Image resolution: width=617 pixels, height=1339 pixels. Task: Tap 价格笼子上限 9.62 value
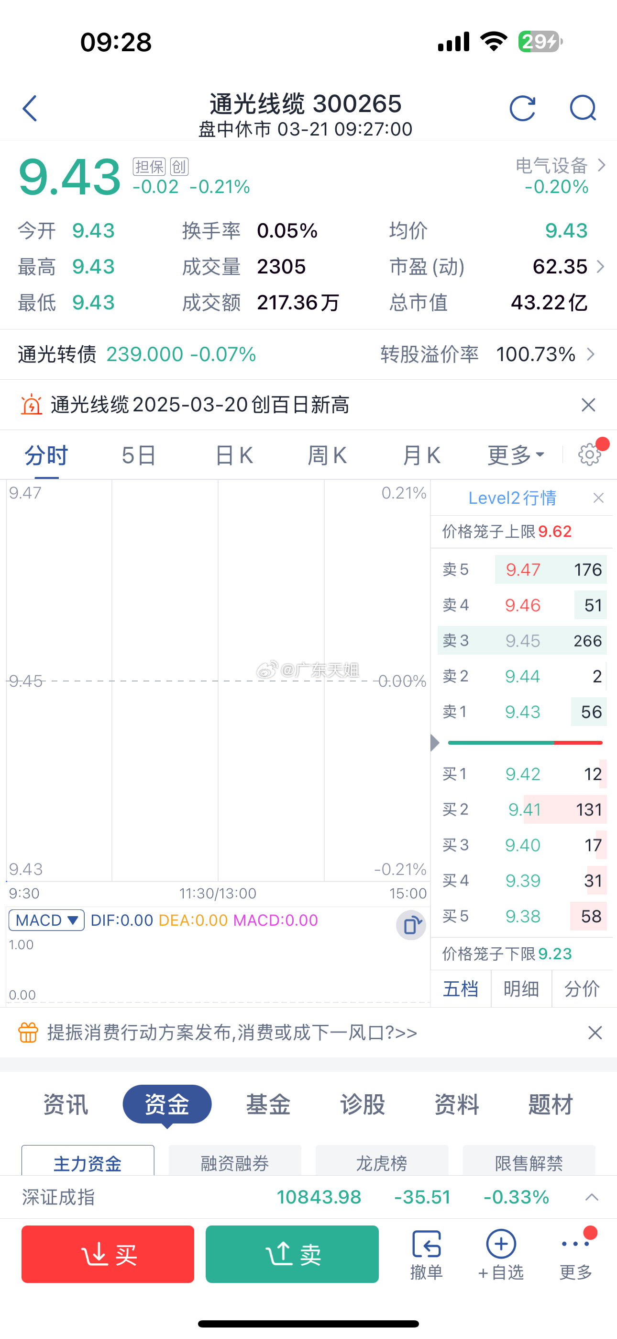tap(555, 531)
